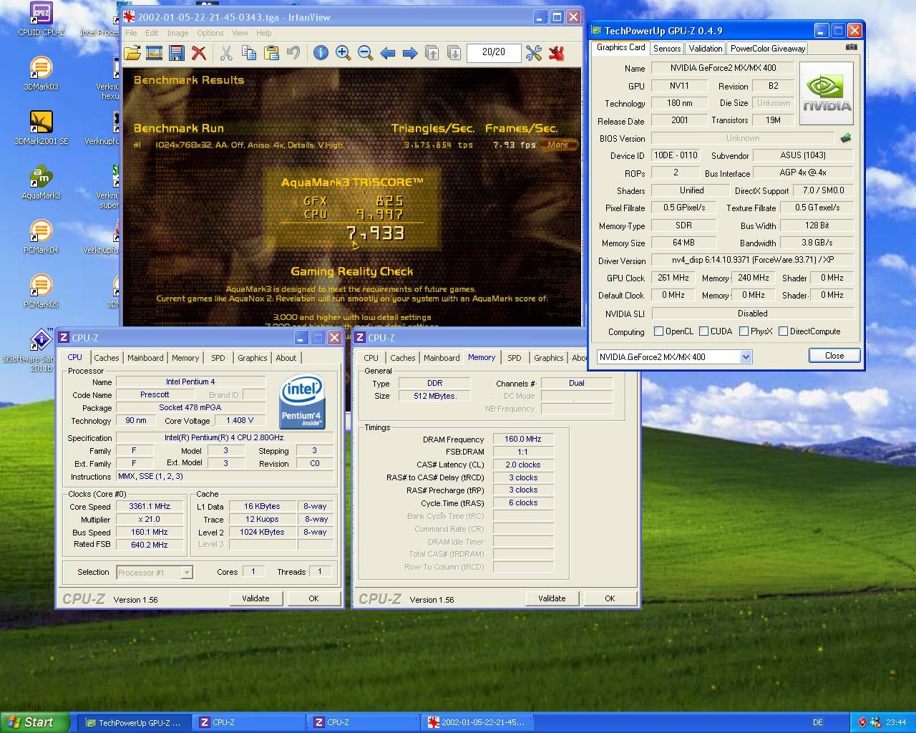Click the next page icon in IrfanView
The image size is (916, 733).
pyautogui.click(x=454, y=52)
